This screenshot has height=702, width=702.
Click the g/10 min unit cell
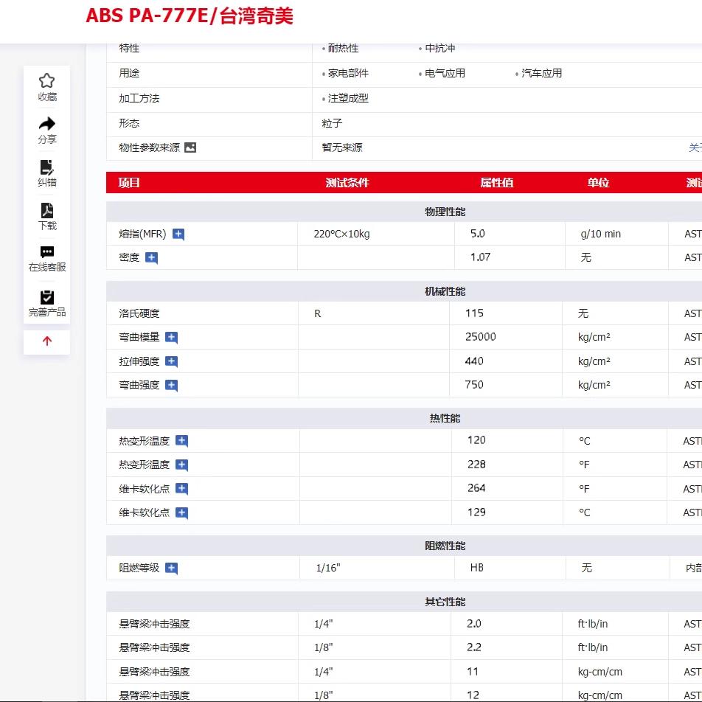(600, 234)
